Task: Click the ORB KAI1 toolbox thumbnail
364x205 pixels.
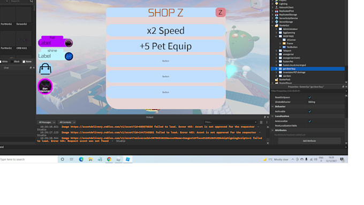Action: (24, 39)
